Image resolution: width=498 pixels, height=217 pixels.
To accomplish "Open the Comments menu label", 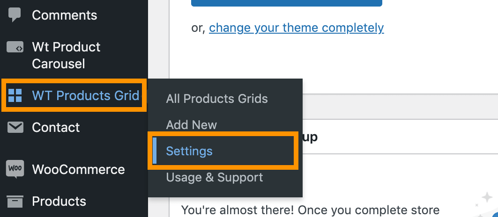I will (65, 15).
